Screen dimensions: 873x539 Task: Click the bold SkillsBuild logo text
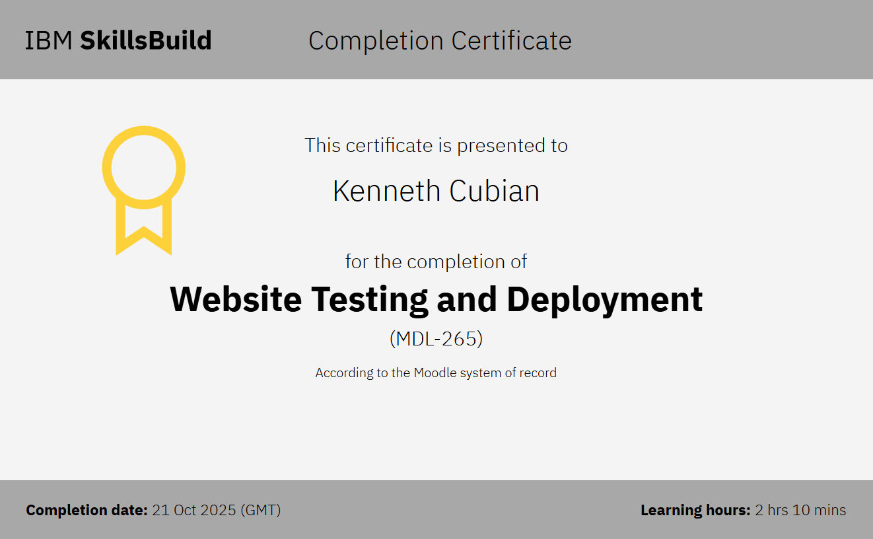pyautogui.click(x=146, y=41)
